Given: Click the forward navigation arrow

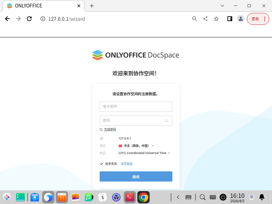Looking at the screenshot, I should click(18, 19).
